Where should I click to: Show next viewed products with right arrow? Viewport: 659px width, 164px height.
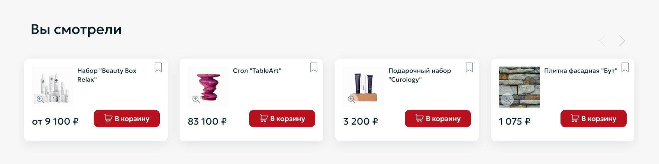622,41
